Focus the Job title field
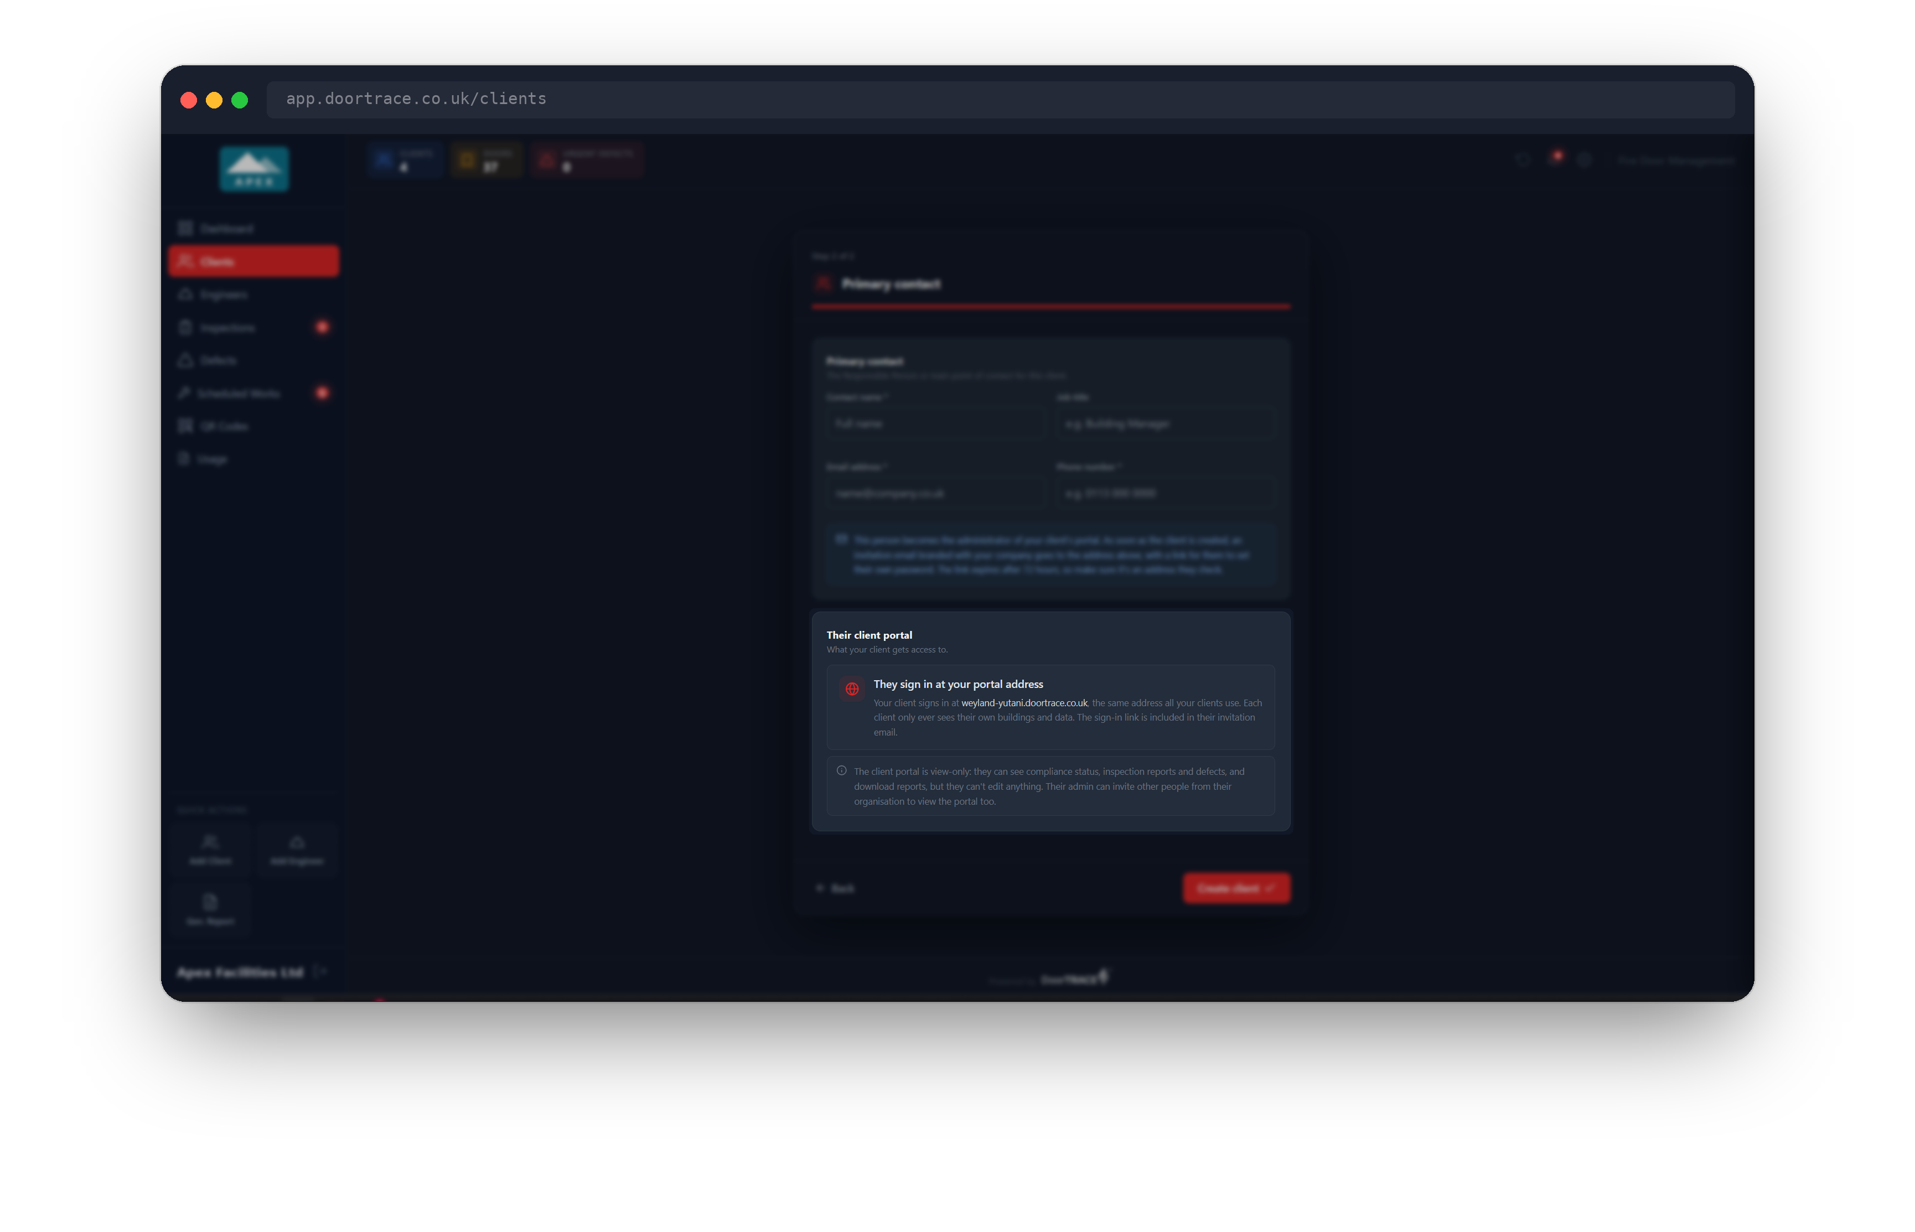Screen dimensions: 1915x1232 click(x=1166, y=423)
